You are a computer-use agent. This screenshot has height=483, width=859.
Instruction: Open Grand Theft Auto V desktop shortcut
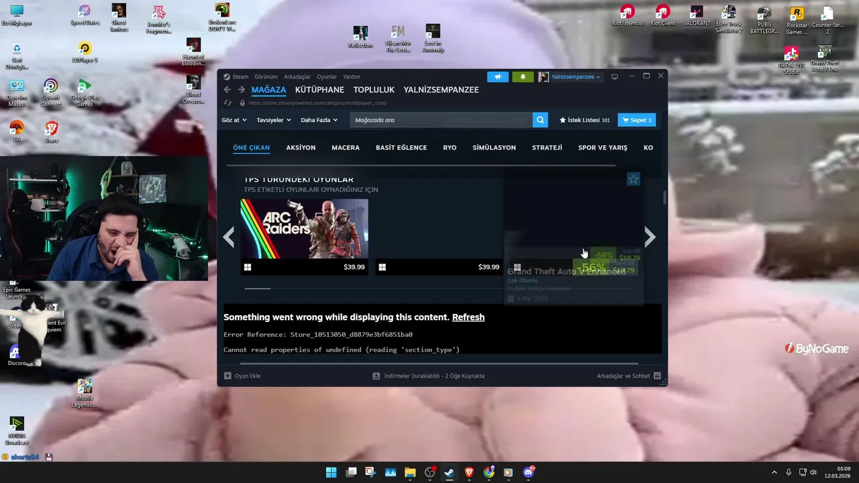pyautogui.click(x=825, y=60)
